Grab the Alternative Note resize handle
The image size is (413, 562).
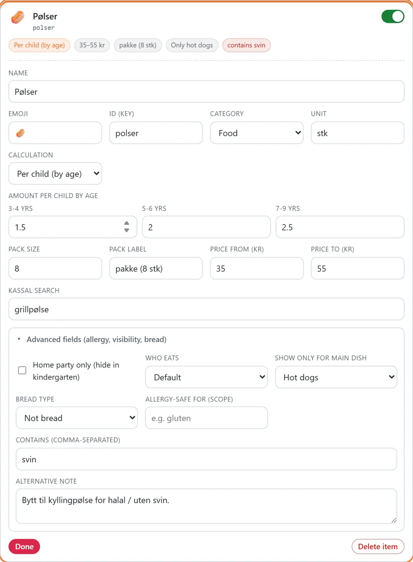click(394, 520)
